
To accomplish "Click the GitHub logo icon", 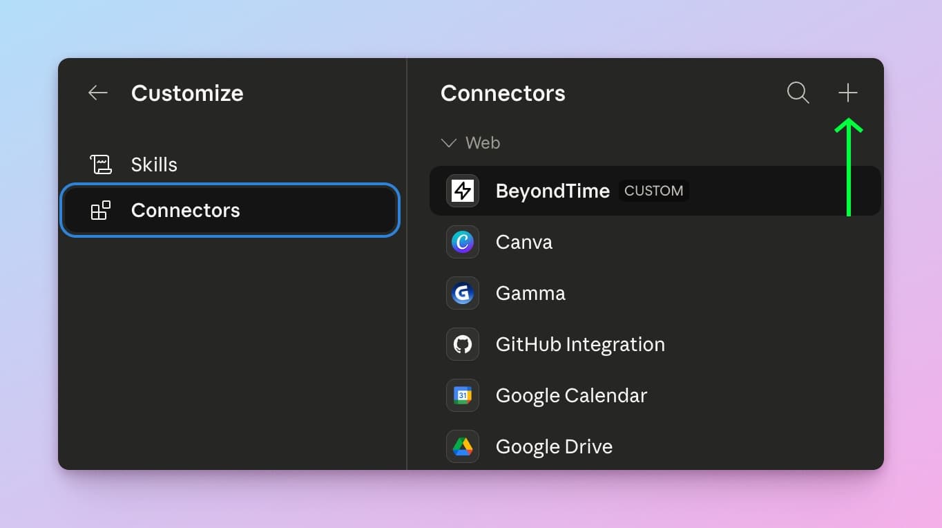I will click(462, 344).
